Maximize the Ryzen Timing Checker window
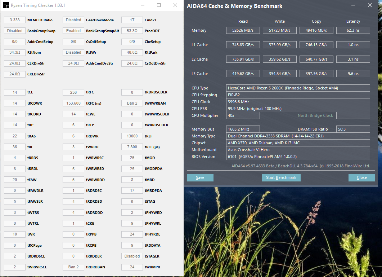Screen dimensions: 382x277 coord(159,5)
